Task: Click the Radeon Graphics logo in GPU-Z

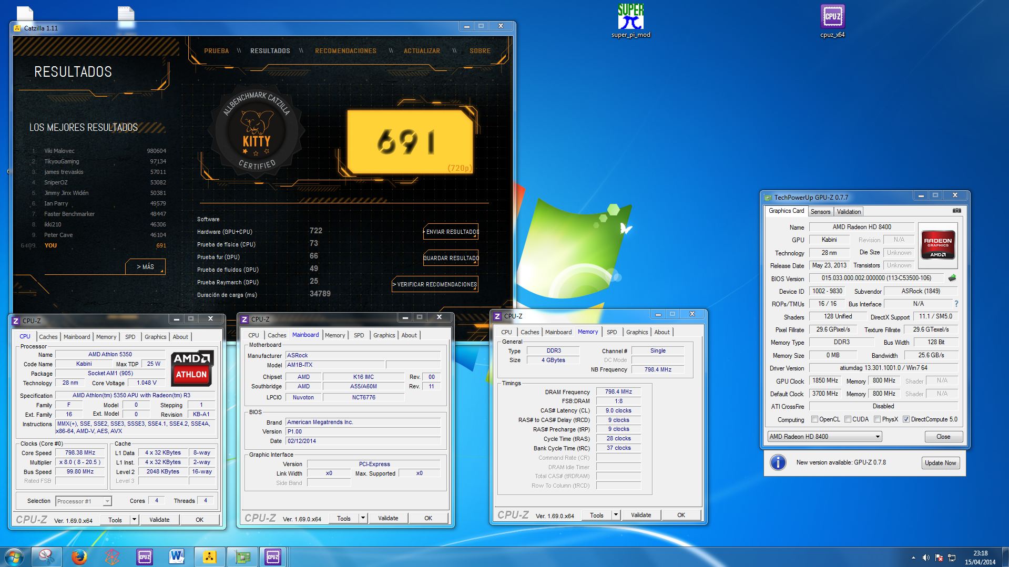Action: tap(937, 245)
